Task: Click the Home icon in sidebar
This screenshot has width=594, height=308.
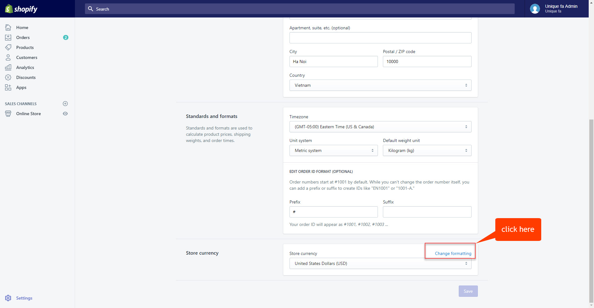Action: pos(8,27)
